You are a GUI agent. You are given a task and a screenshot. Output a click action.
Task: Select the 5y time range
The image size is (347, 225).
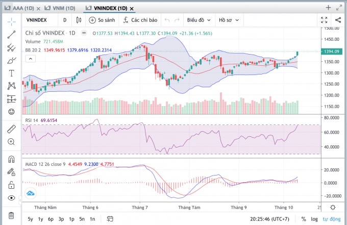30,219
